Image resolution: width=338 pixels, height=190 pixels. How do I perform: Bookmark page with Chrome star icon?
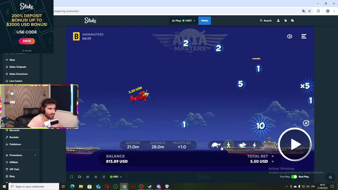pos(309,11)
